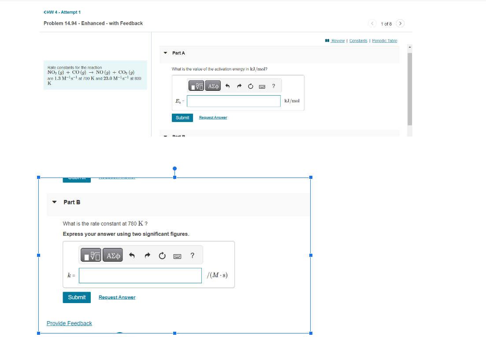Open help for Part A answer box
The width and height of the screenshot is (486, 337).
[273, 86]
